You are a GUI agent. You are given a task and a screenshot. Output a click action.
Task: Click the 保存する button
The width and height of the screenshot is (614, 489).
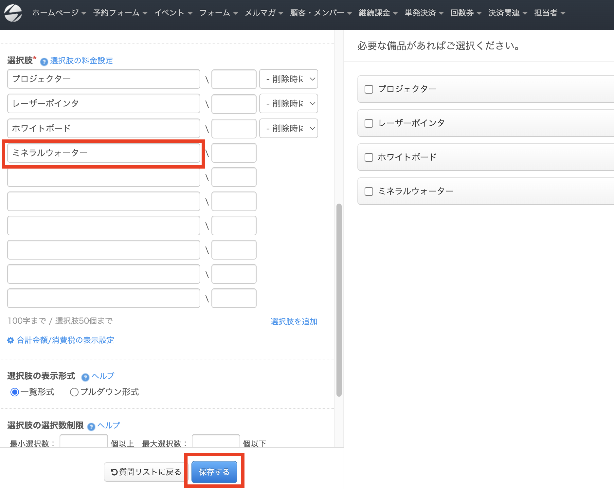(x=214, y=472)
